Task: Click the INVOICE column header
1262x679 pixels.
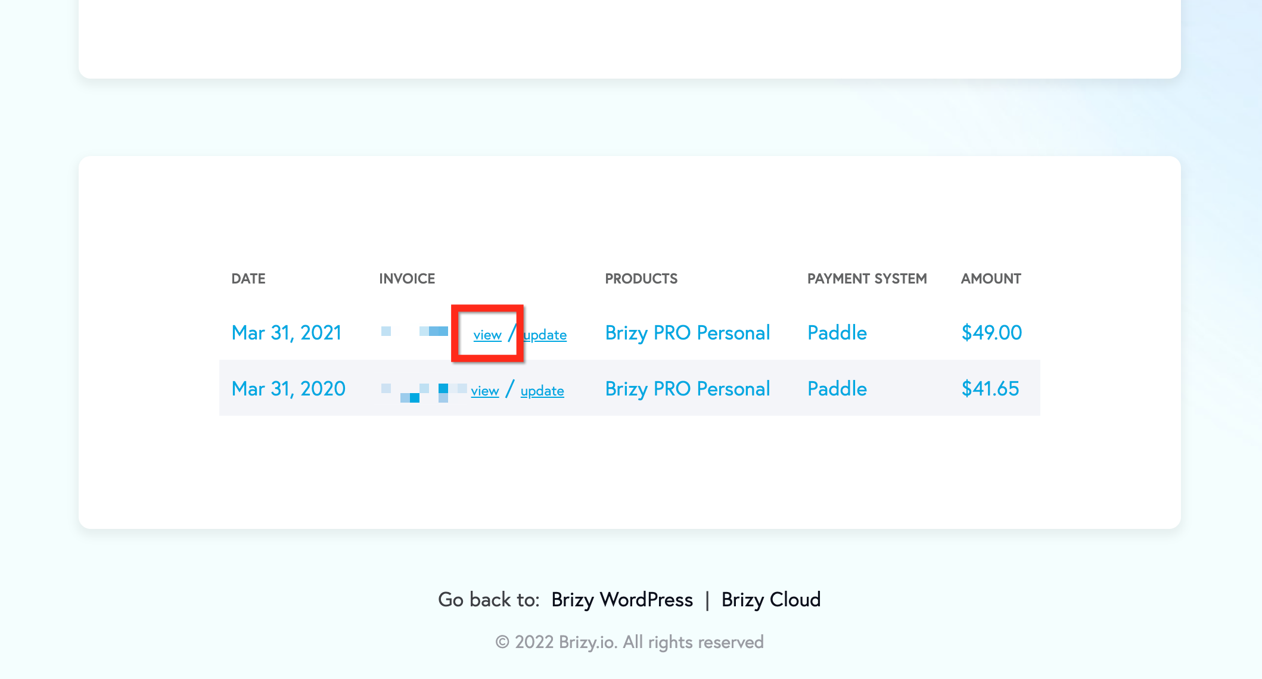Action: coord(407,279)
